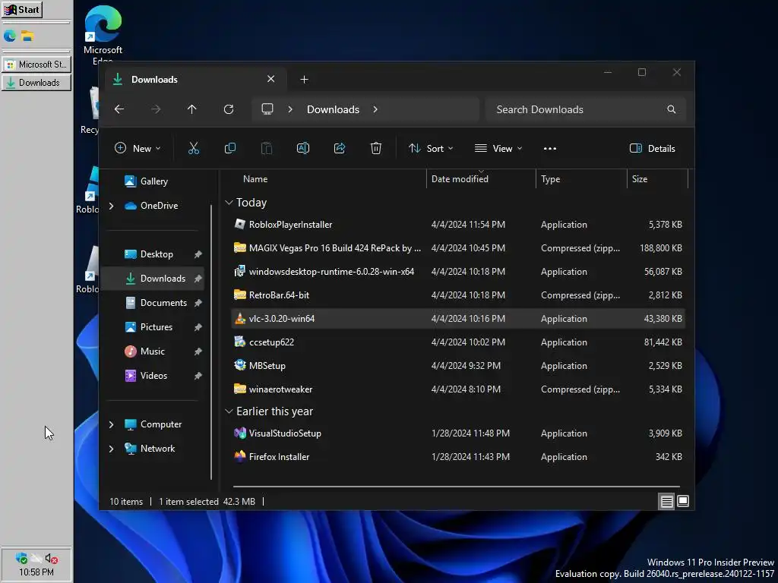
Task: Select the RobloxPlayerInstaller file icon
Action: point(239,224)
